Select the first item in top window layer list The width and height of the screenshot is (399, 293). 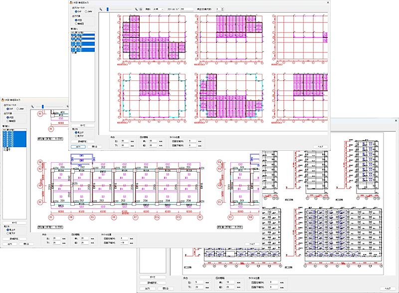[x=80, y=32]
